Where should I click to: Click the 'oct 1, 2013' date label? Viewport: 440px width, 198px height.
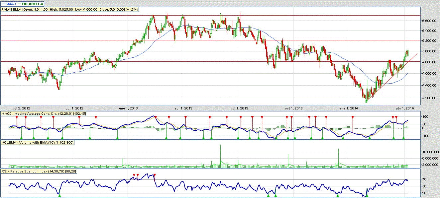pyautogui.click(x=294, y=108)
